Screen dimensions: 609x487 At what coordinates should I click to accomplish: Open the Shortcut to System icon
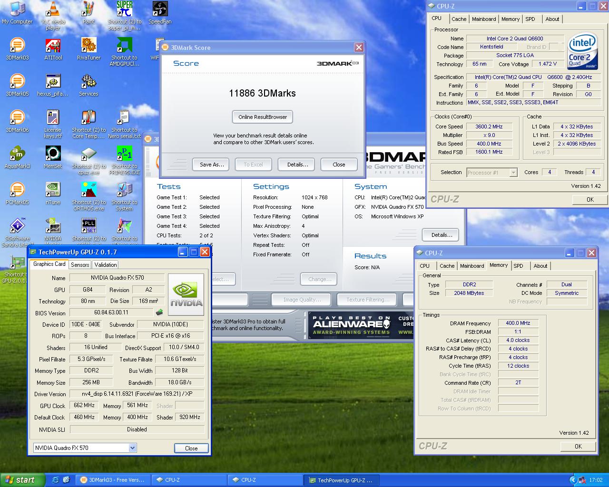[124, 196]
